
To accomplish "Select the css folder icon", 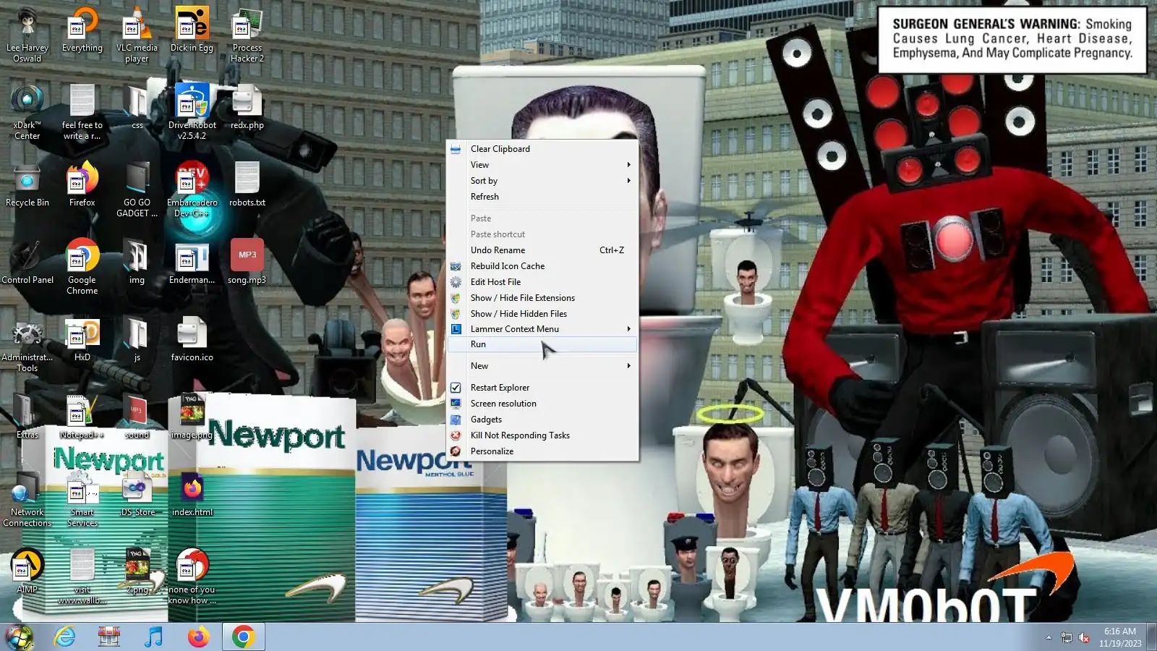I will (137, 107).
